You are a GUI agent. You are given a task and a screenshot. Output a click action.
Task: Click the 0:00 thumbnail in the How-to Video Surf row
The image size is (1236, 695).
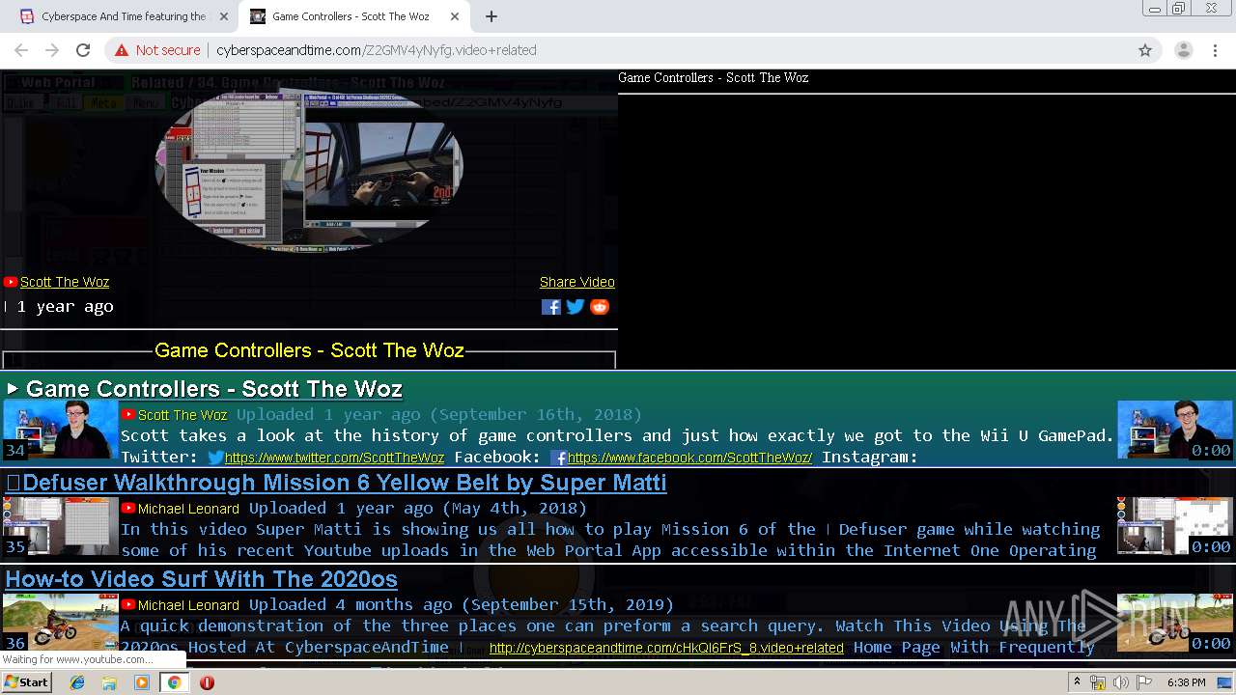click(1175, 623)
